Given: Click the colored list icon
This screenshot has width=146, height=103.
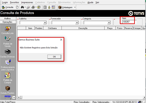Looking at the screenshot, I should pos(53,7).
